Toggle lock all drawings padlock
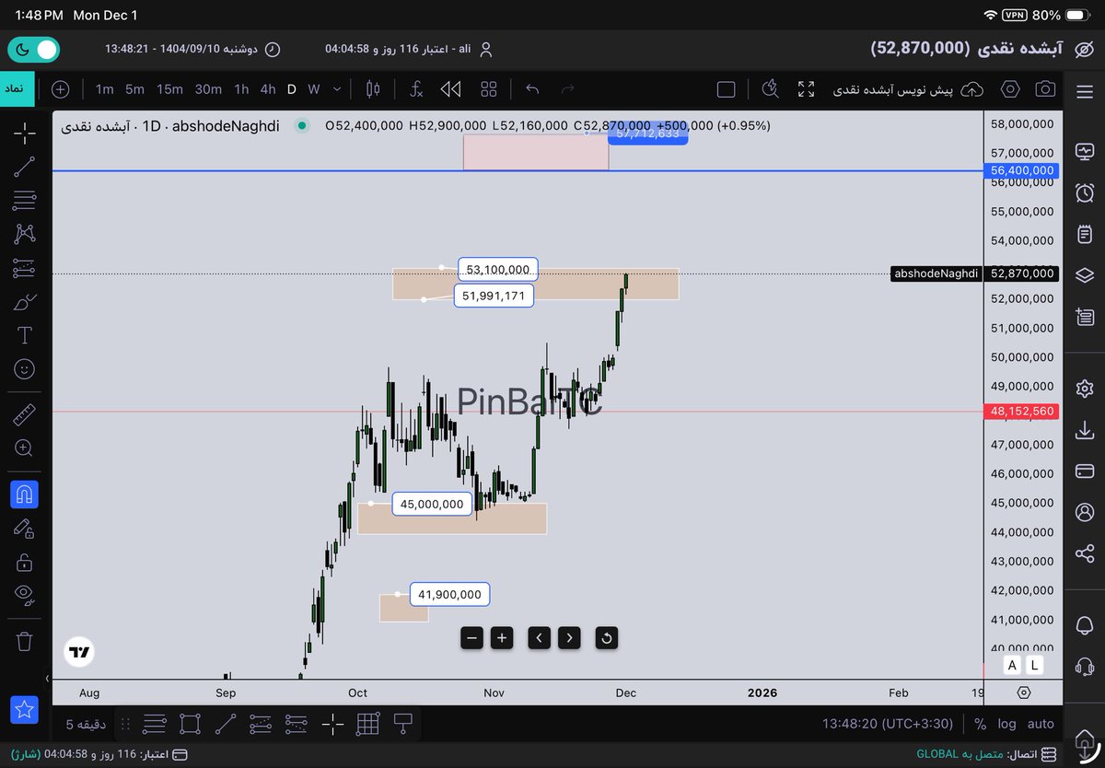1105x768 pixels. (25, 562)
